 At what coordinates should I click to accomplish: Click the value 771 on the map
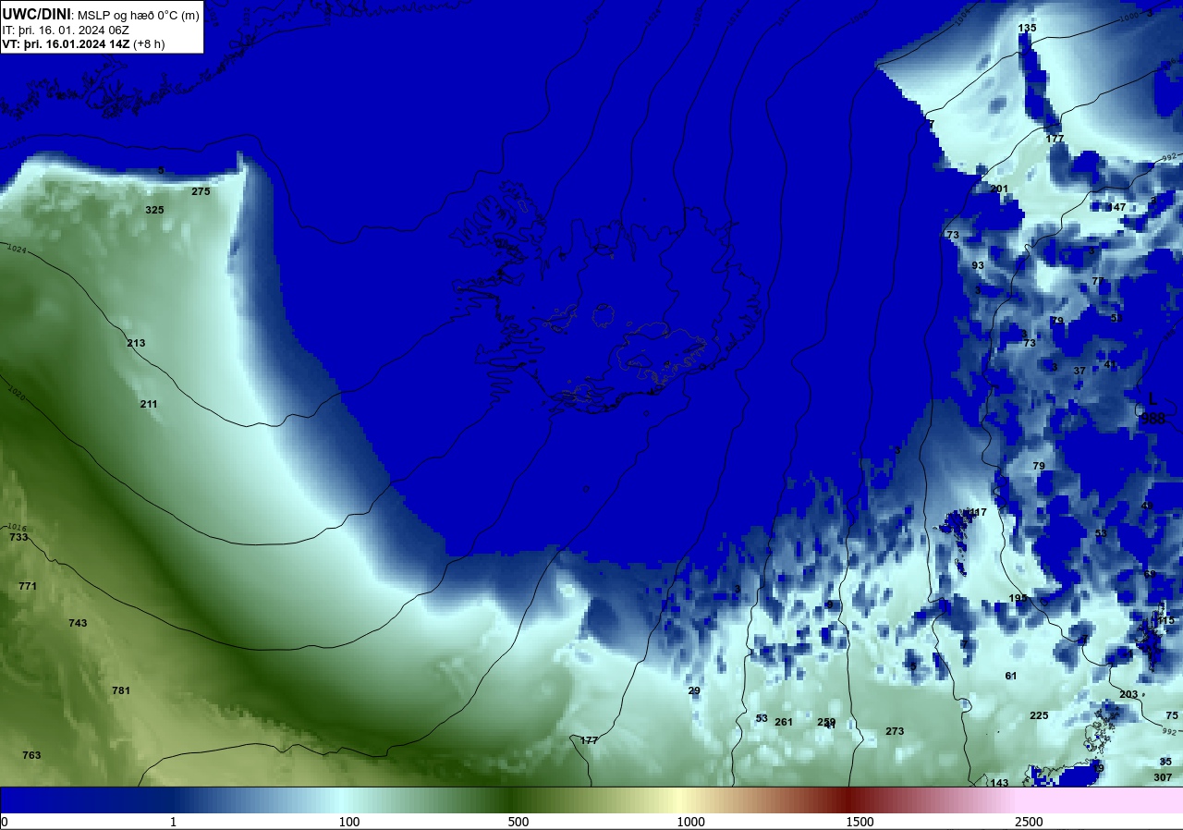tap(28, 587)
